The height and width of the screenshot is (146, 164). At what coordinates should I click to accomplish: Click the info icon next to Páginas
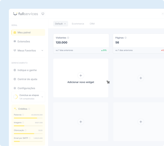[x=125, y=38]
